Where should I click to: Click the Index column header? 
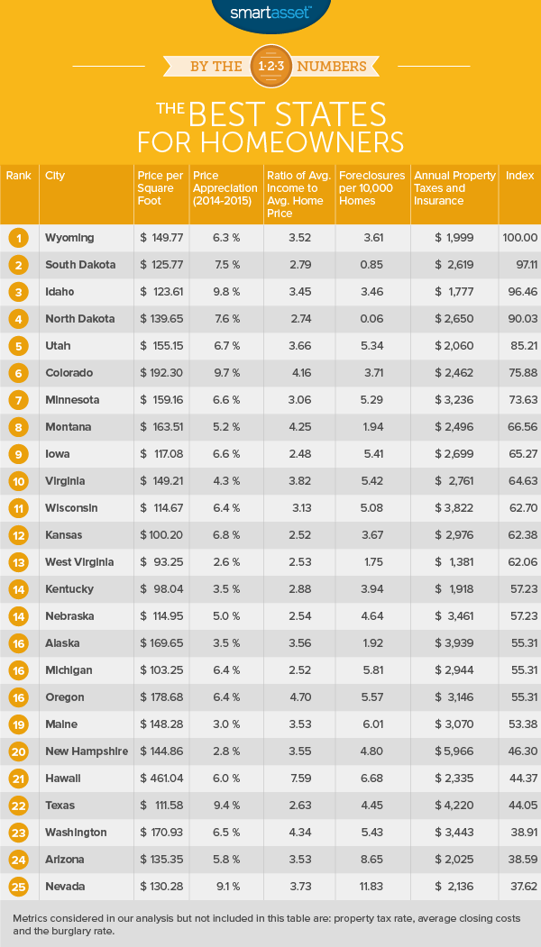pyautogui.click(x=519, y=176)
